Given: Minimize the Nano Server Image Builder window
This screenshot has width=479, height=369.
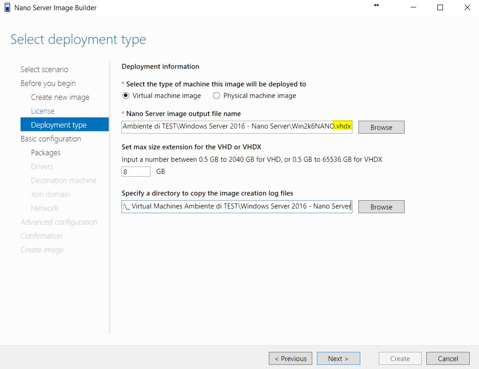Looking at the screenshot, I should pos(413,7).
